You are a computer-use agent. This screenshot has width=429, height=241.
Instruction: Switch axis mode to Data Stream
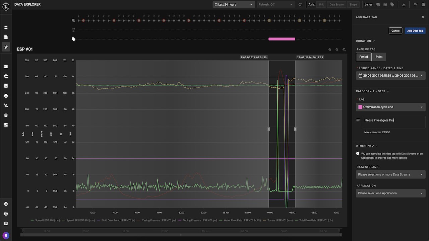(x=336, y=4)
